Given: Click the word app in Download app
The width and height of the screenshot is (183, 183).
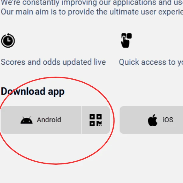Looking at the screenshot, I should pyautogui.click(x=56, y=92).
